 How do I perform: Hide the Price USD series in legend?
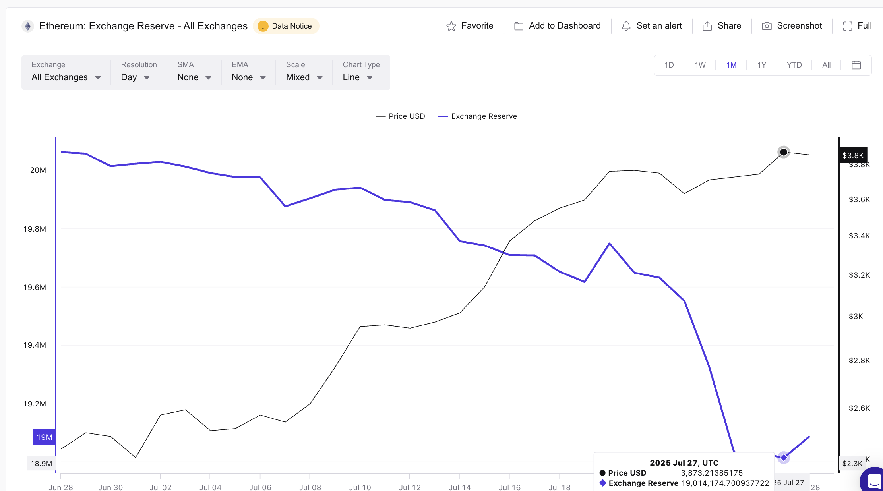[x=400, y=116]
